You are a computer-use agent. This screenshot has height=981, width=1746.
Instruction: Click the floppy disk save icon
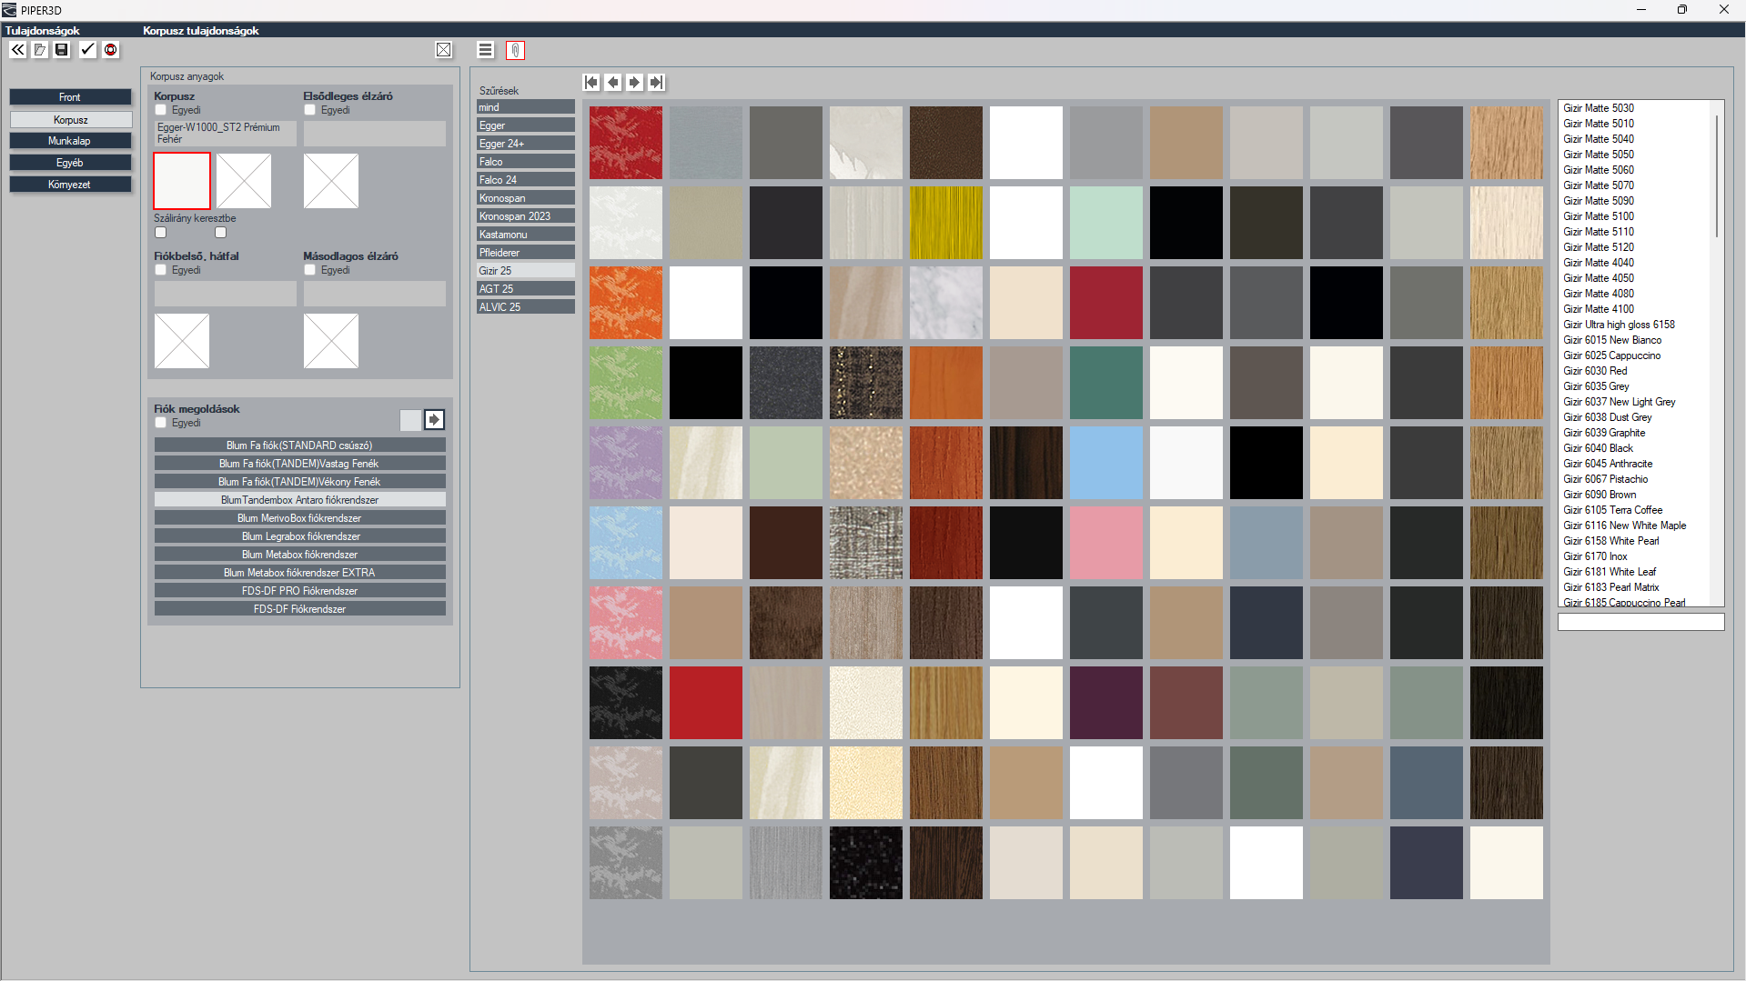(x=62, y=50)
